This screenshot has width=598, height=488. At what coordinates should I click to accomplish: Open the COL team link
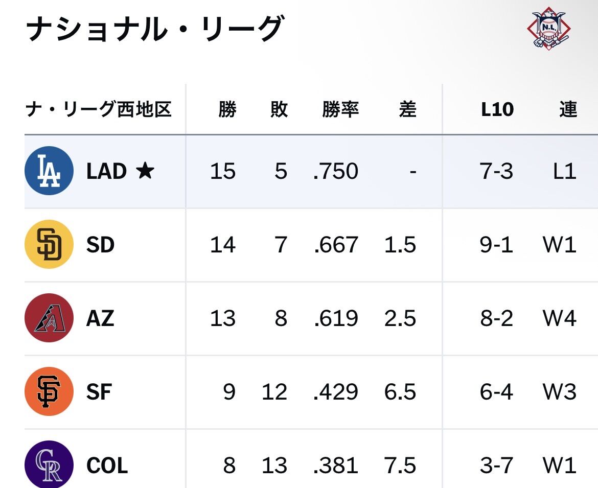pos(107,465)
